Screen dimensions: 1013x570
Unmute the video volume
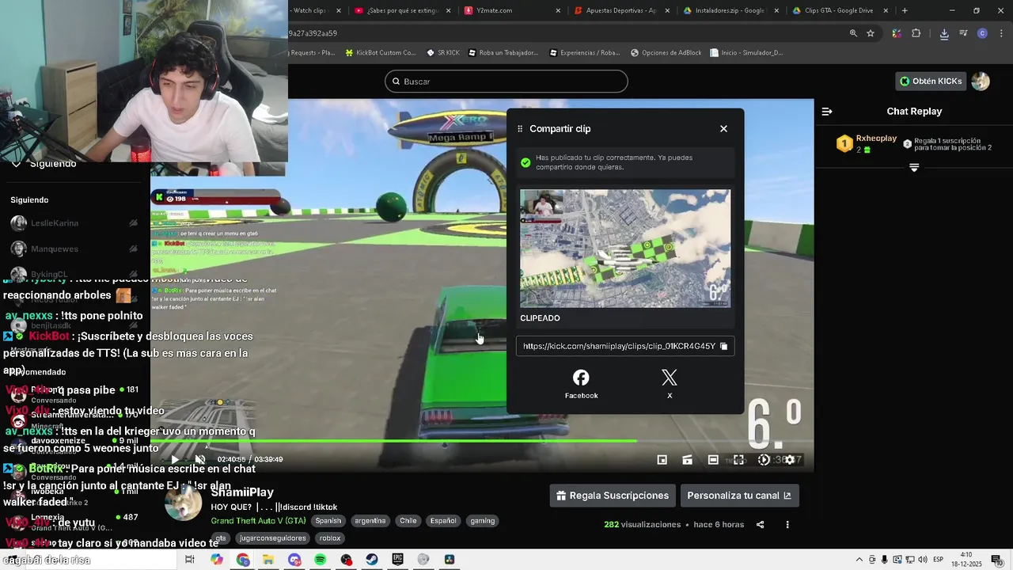(x=200, y=459)
